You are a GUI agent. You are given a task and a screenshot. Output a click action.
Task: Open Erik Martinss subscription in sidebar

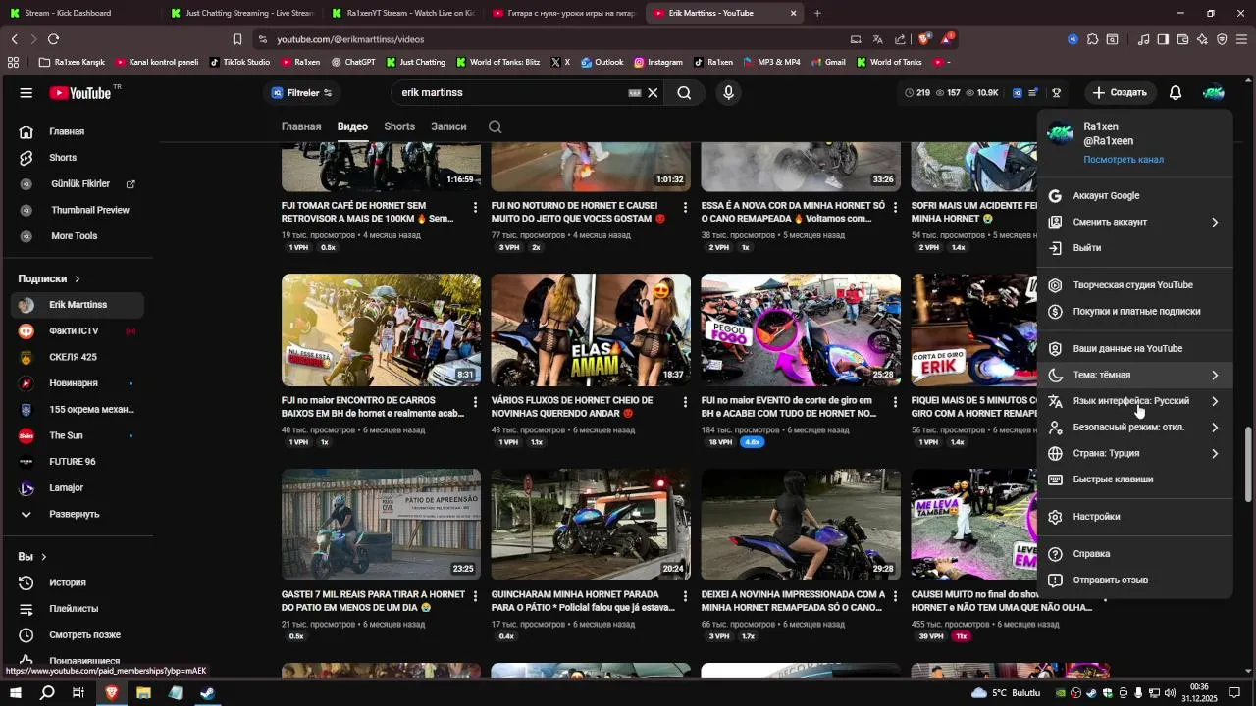tap(78, 305)
